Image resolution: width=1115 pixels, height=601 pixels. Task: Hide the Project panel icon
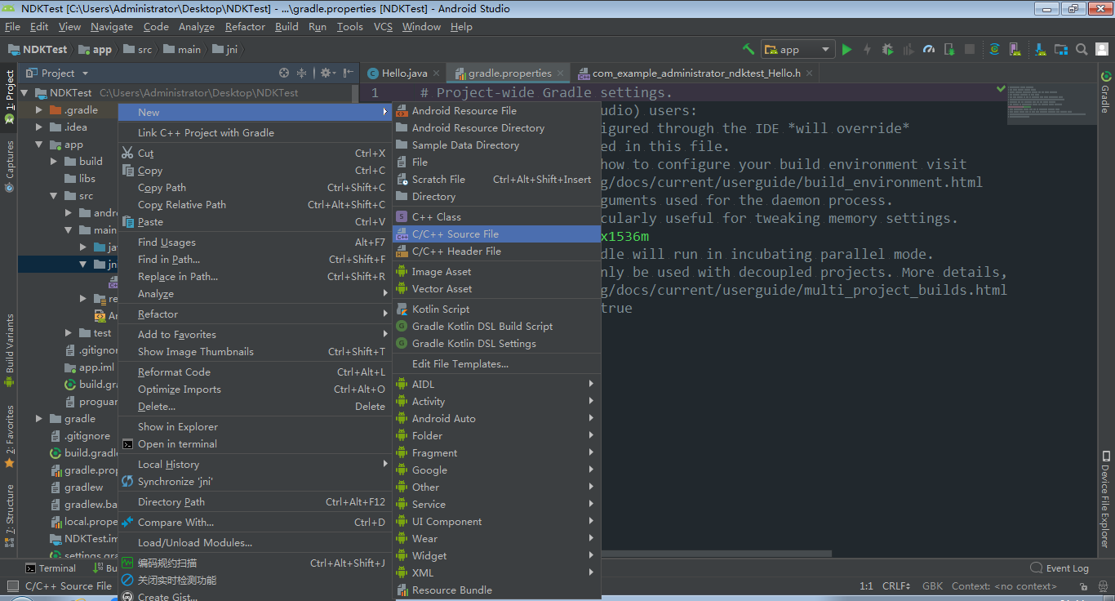(348, 73)
